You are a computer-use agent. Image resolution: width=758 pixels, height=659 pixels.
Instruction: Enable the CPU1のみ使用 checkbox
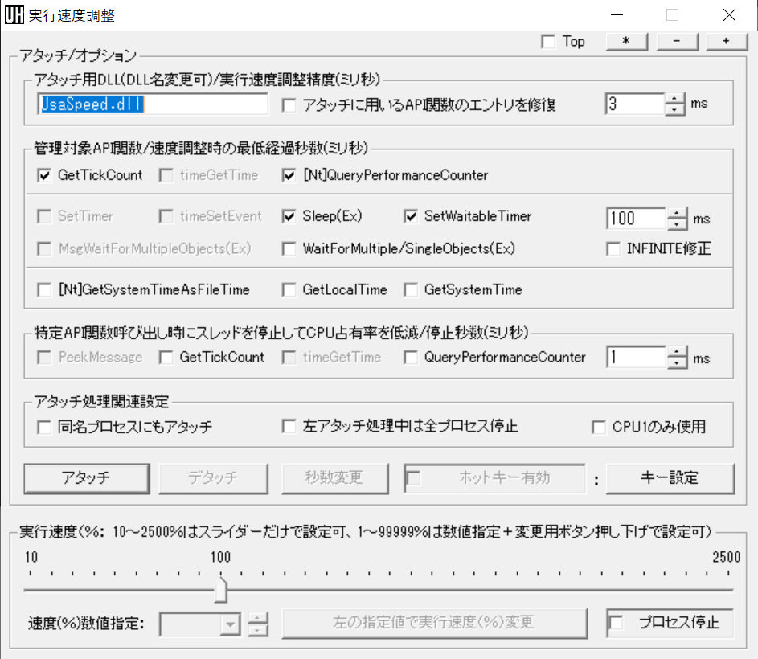tap(599, 427)
